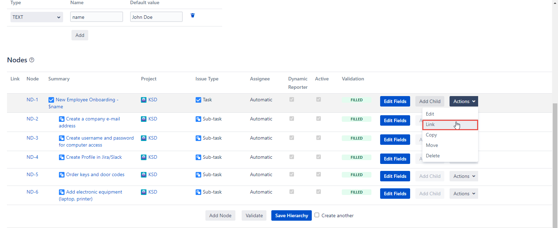Toggle the Active checkbox for ND-5
Screen dimensions: 558x228
(x=318, y=174)
